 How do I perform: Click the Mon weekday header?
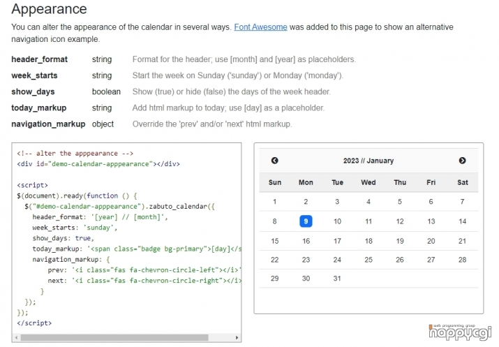[306, 182]
